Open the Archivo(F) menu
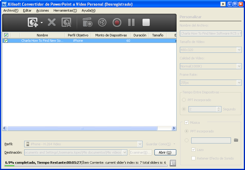245x170 pixels. point(11,10)
